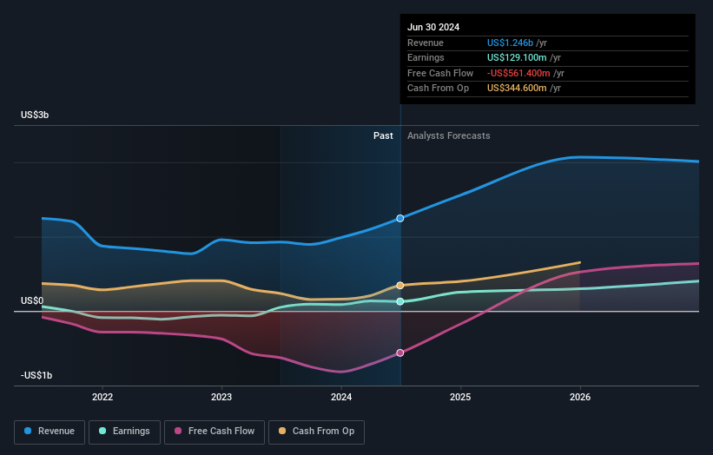Click the 2025 x-axis label
The image size is (713, 455).
[x=460, y=398]
